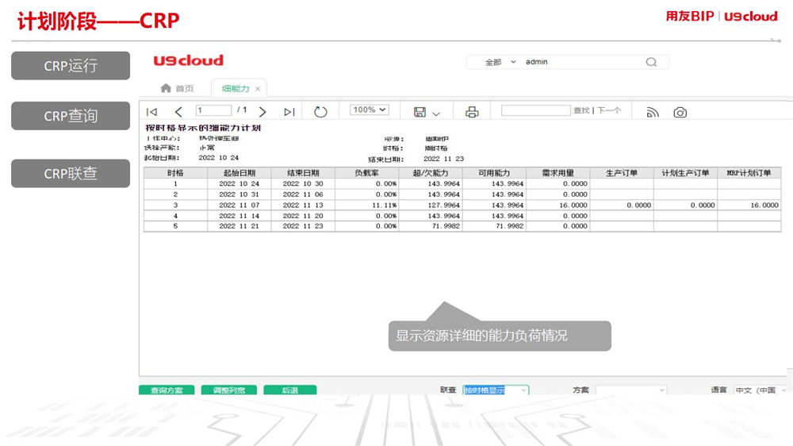Click the 查询方案 button
This screenshot has width=793, height=446.
(x=167, y=390)
